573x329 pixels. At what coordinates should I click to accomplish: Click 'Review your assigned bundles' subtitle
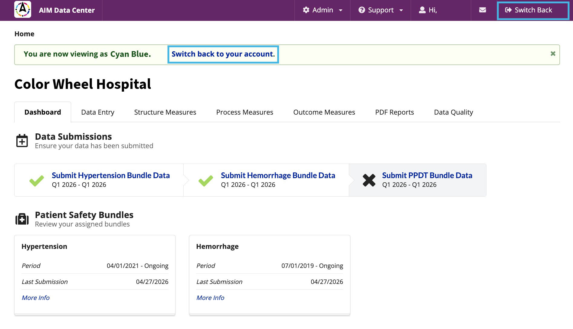click(82, 224)
